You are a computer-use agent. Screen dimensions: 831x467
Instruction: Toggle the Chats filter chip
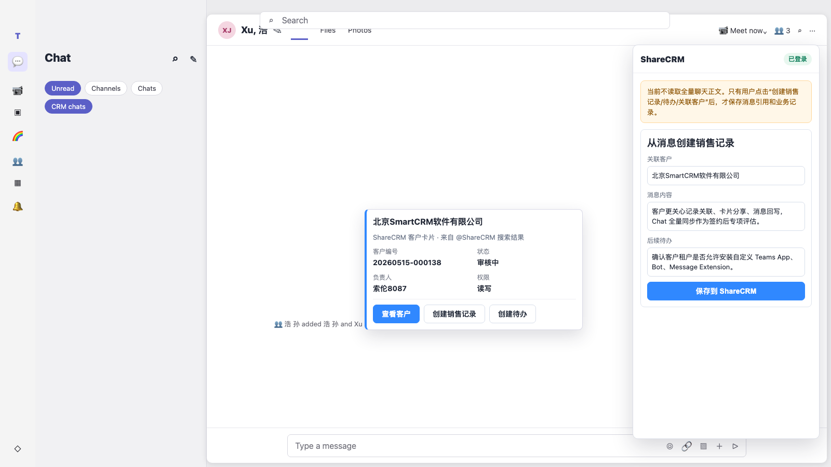click(x=147, y=88)
